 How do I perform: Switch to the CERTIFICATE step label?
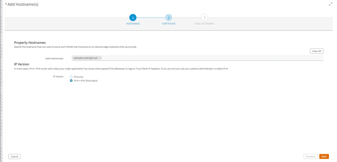coord(168,24)
